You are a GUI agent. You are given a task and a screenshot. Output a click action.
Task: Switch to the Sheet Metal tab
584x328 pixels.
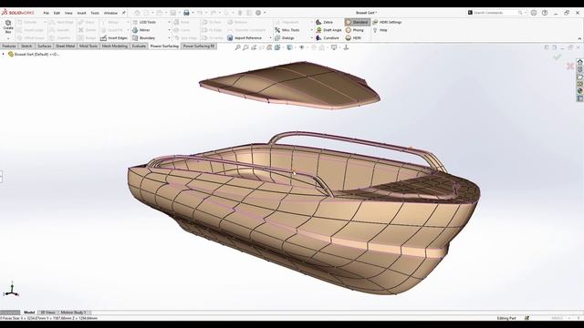[65, 46]
